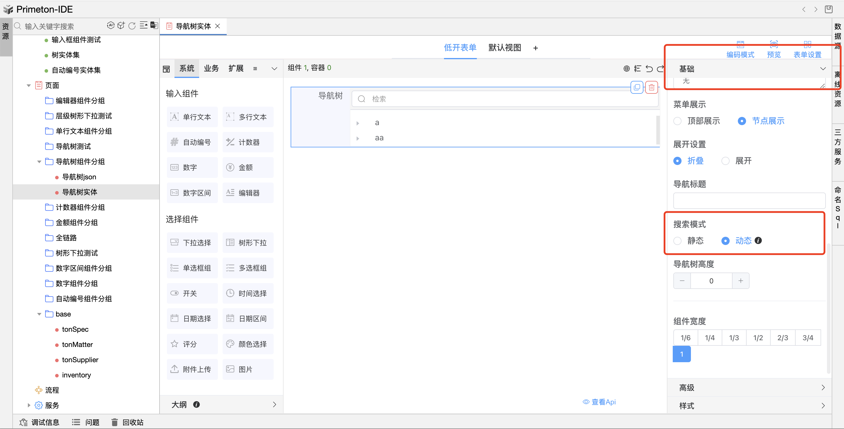Open the 默认视图 tab

pyautogui.click(x=505, y=48)
